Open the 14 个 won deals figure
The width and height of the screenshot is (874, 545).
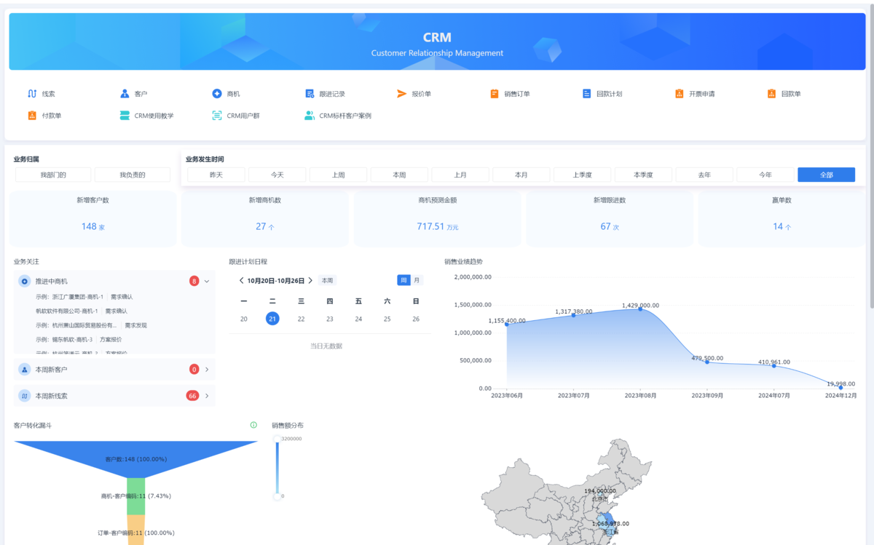coord(782,226)
